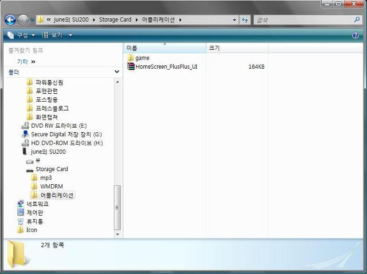This screenshot has width=367, height=274.
Task: Select 'Secure Digital 저장 장치 (G:)' label
Action: click(x=67, y=134)
